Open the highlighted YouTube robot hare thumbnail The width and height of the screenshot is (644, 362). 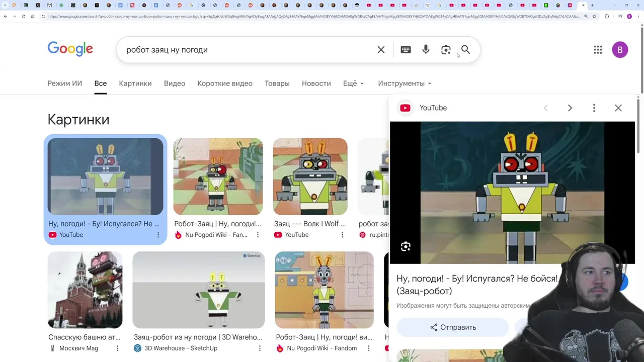(105, 176)
